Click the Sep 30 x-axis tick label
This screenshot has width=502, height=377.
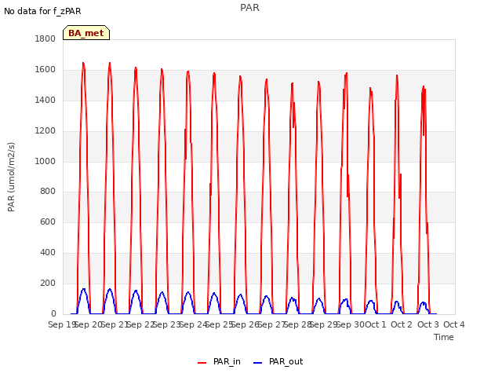[350, 324]
